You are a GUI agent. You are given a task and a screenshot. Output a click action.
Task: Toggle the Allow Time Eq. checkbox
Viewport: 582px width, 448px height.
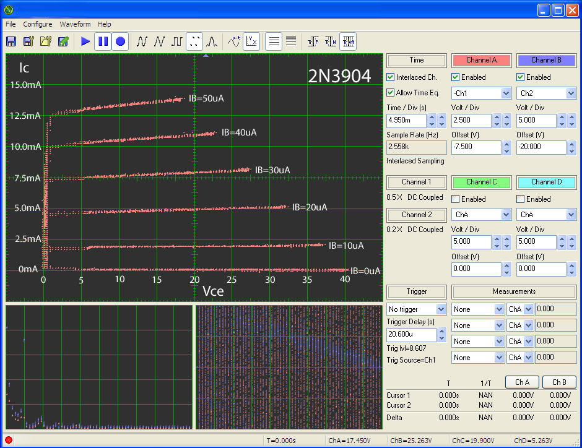click(391, 93)
